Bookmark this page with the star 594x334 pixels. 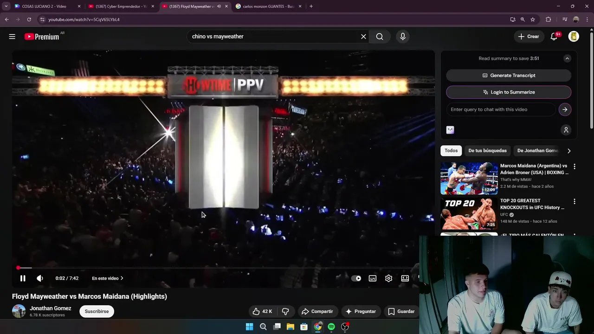coord(533,19)
